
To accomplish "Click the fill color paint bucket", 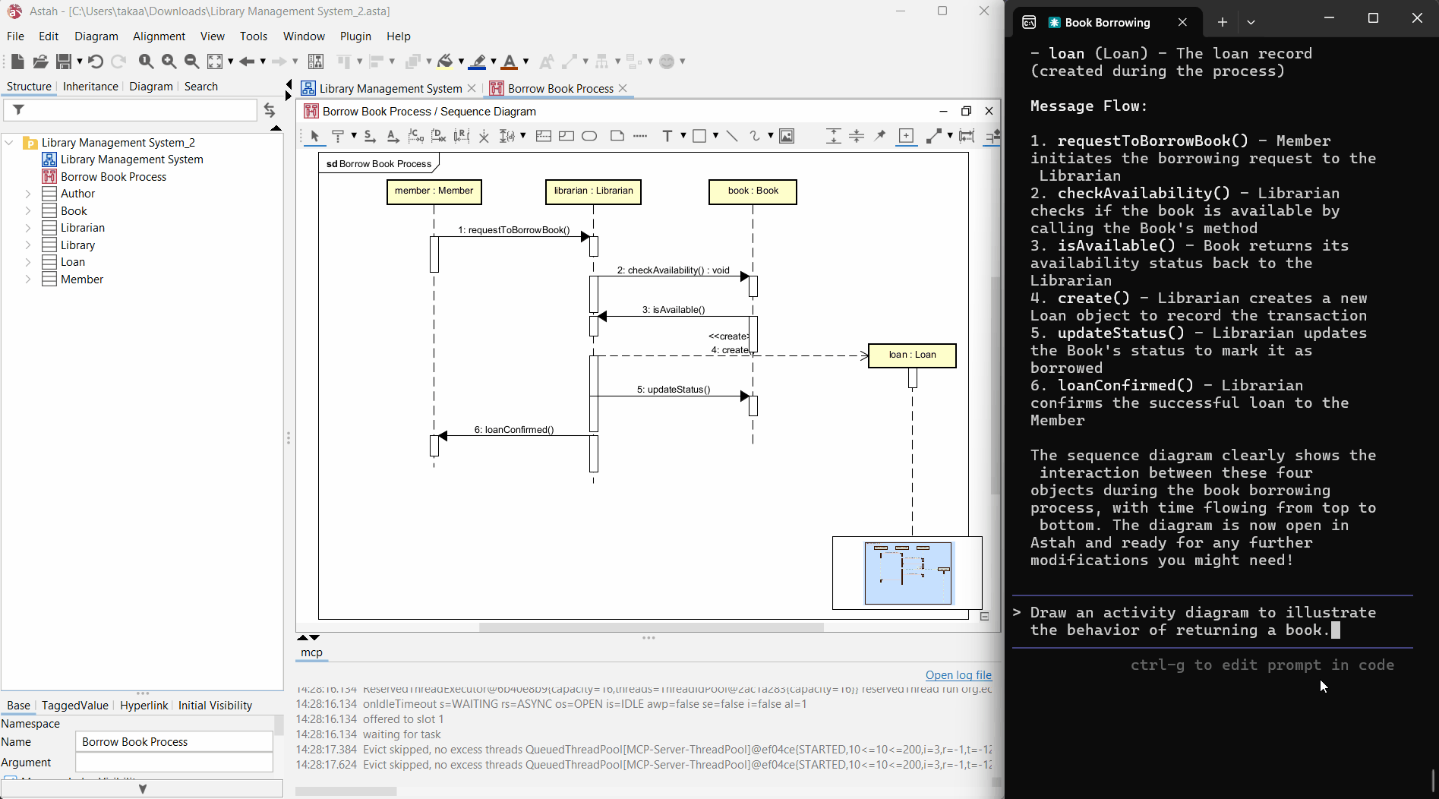I will [445, 62].
